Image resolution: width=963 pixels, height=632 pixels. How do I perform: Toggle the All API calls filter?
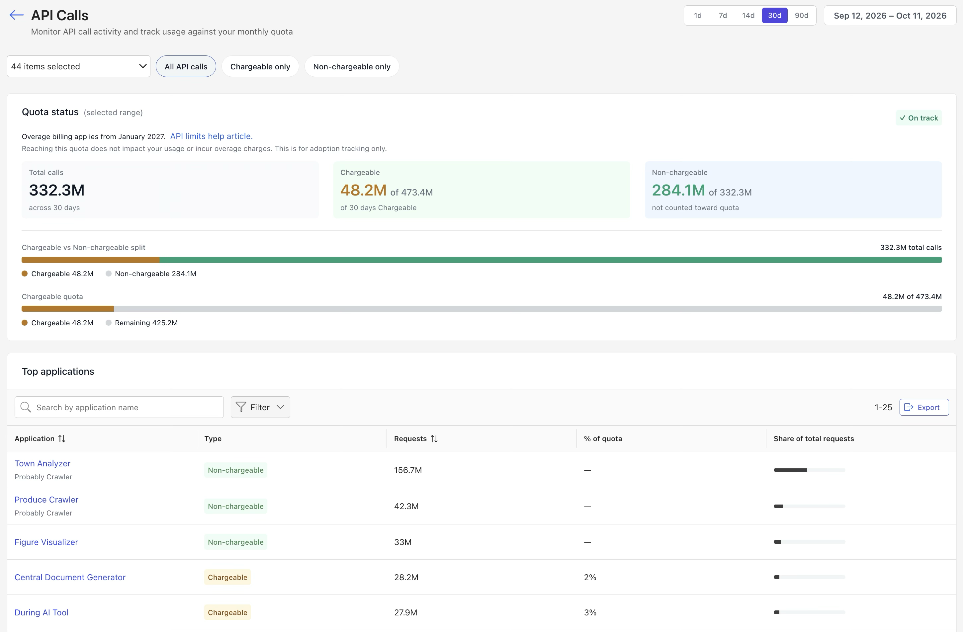pyautogui.click(x=186, y=66)
